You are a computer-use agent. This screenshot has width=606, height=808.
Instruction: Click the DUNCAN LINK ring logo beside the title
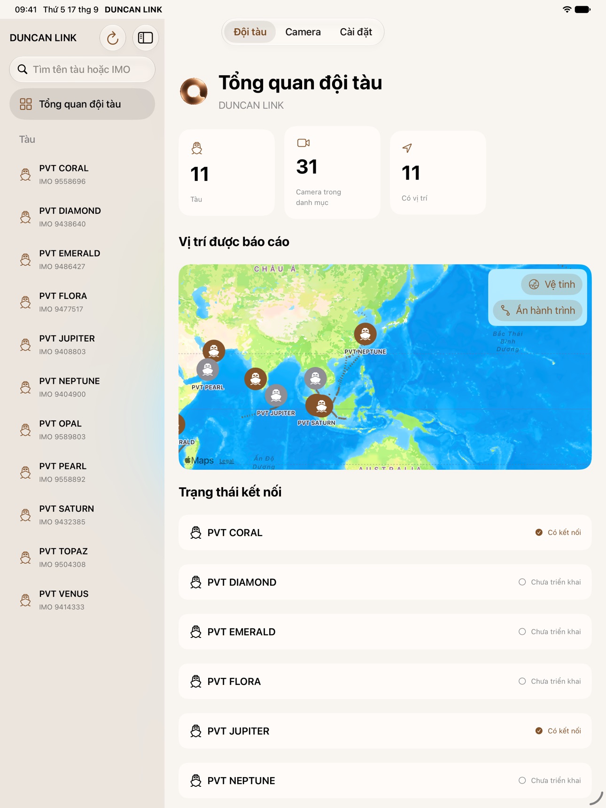point(194,91)
